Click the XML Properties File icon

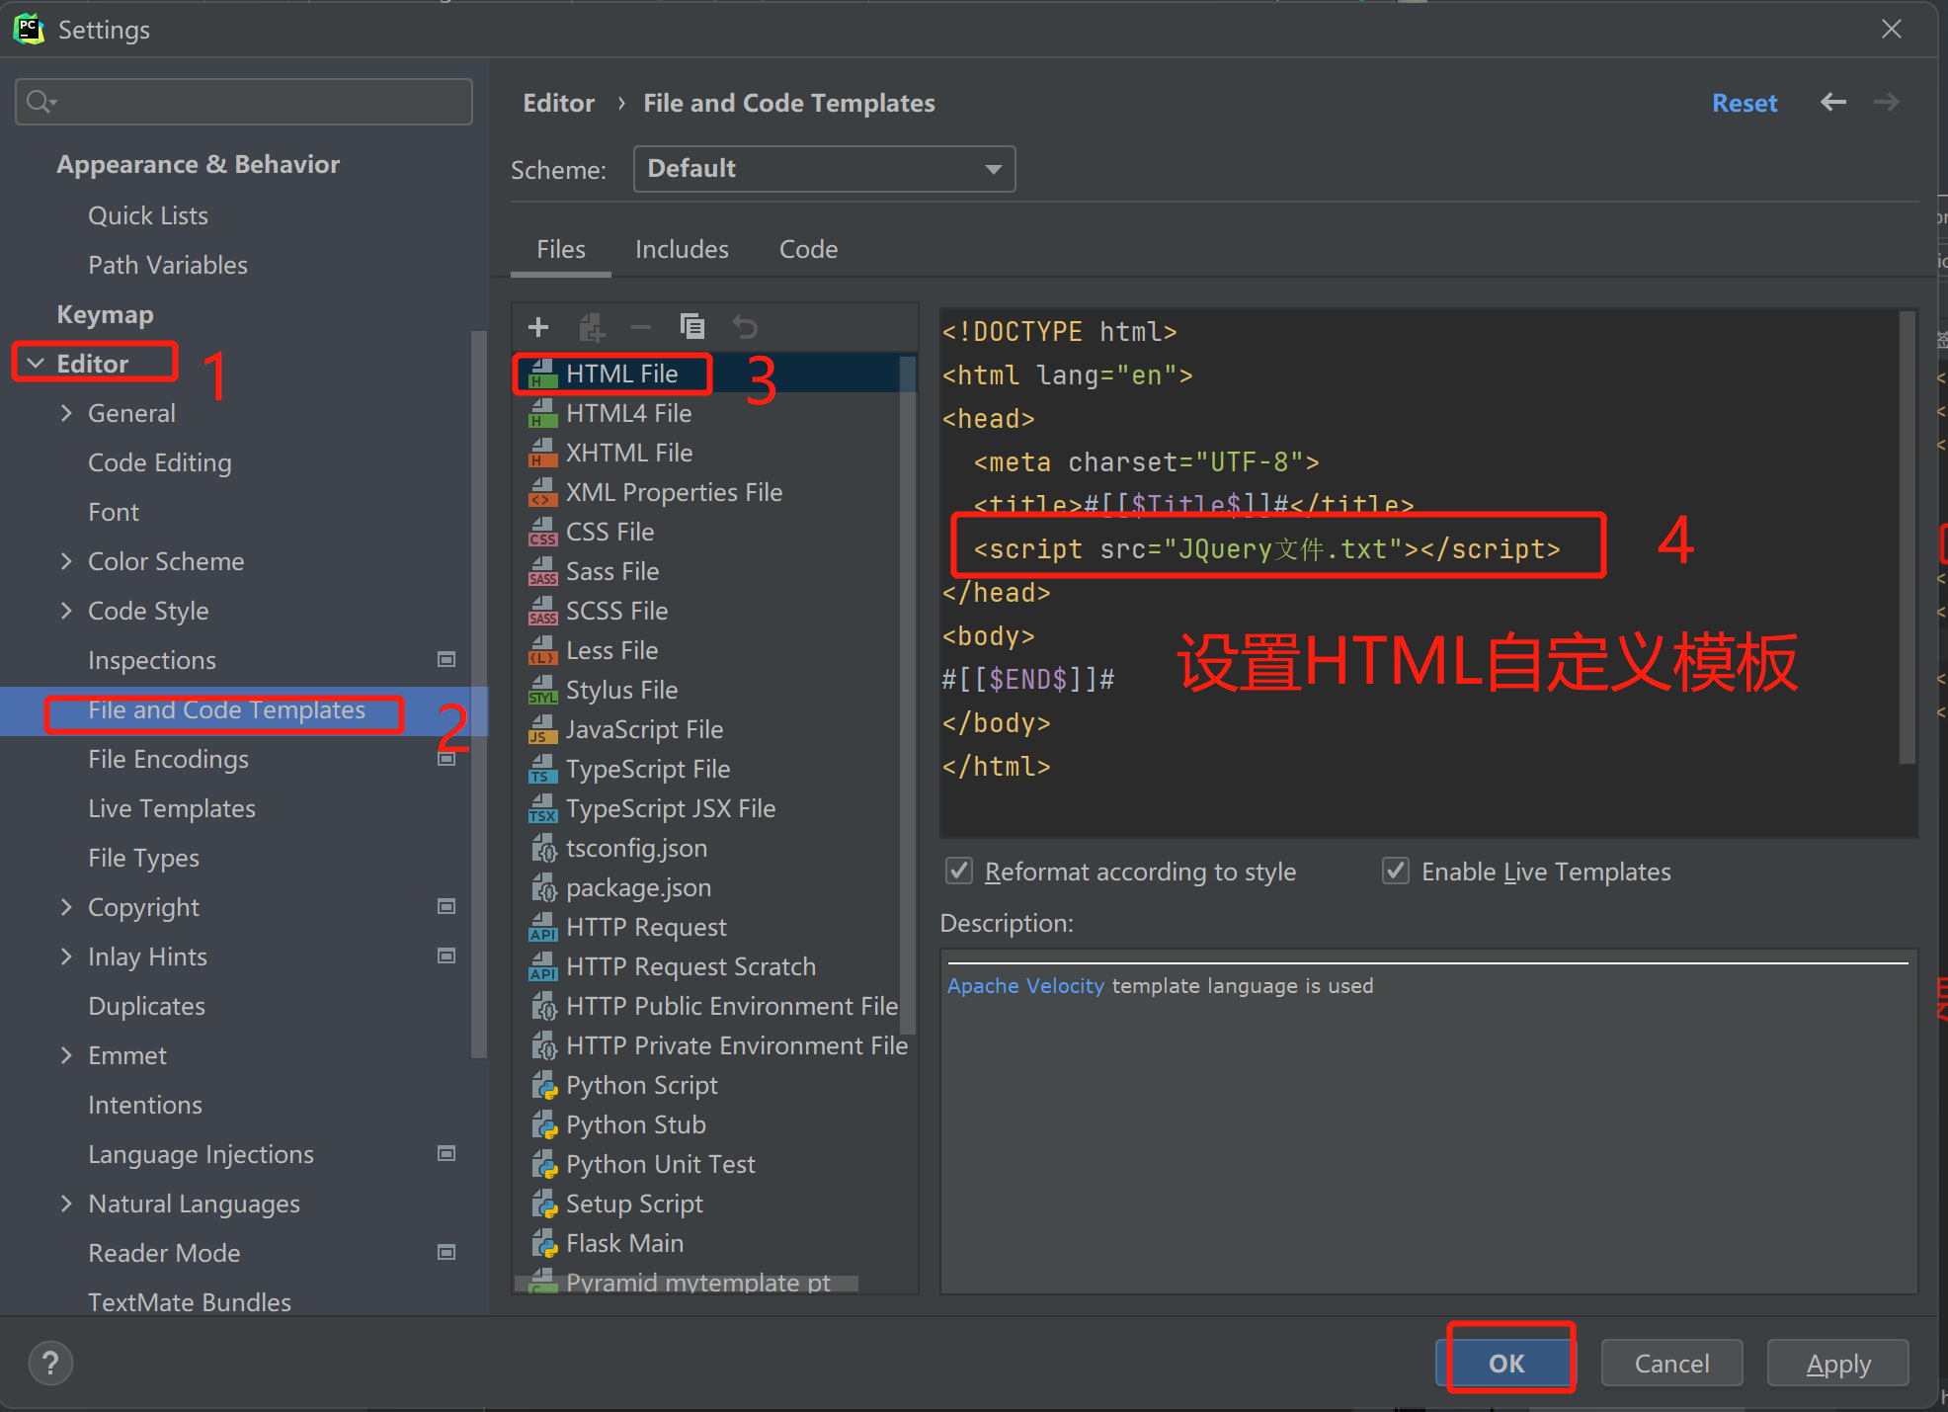(542, 493)
